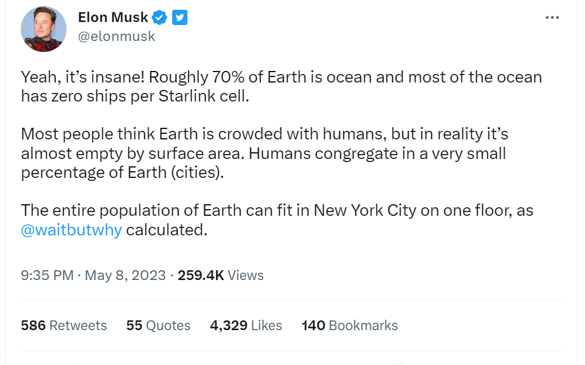The height and width of the screenshot is (365, 585).
Task: Open the three-dot more options menu
Action: tap(552, 18)
